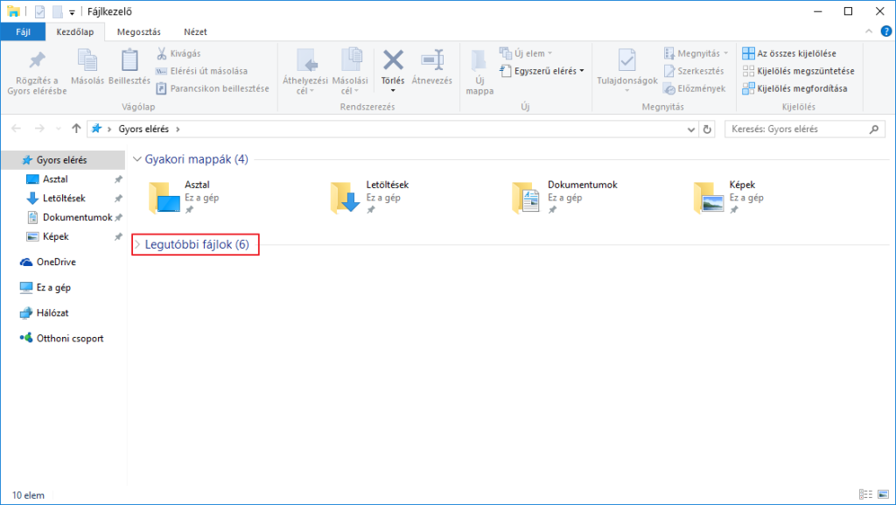Open address bar history dropdown
The width and height of the screenshot is (896, 505).
point(691,130)
